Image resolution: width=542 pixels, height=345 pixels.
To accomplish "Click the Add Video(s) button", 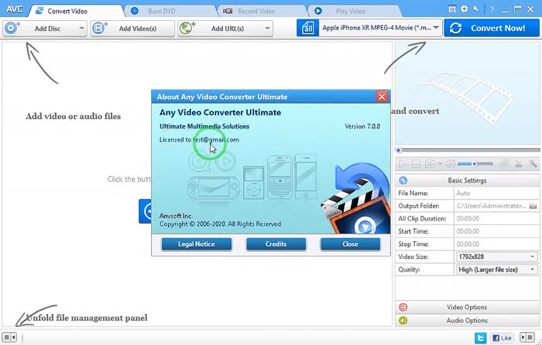I will tap(132, 29).
